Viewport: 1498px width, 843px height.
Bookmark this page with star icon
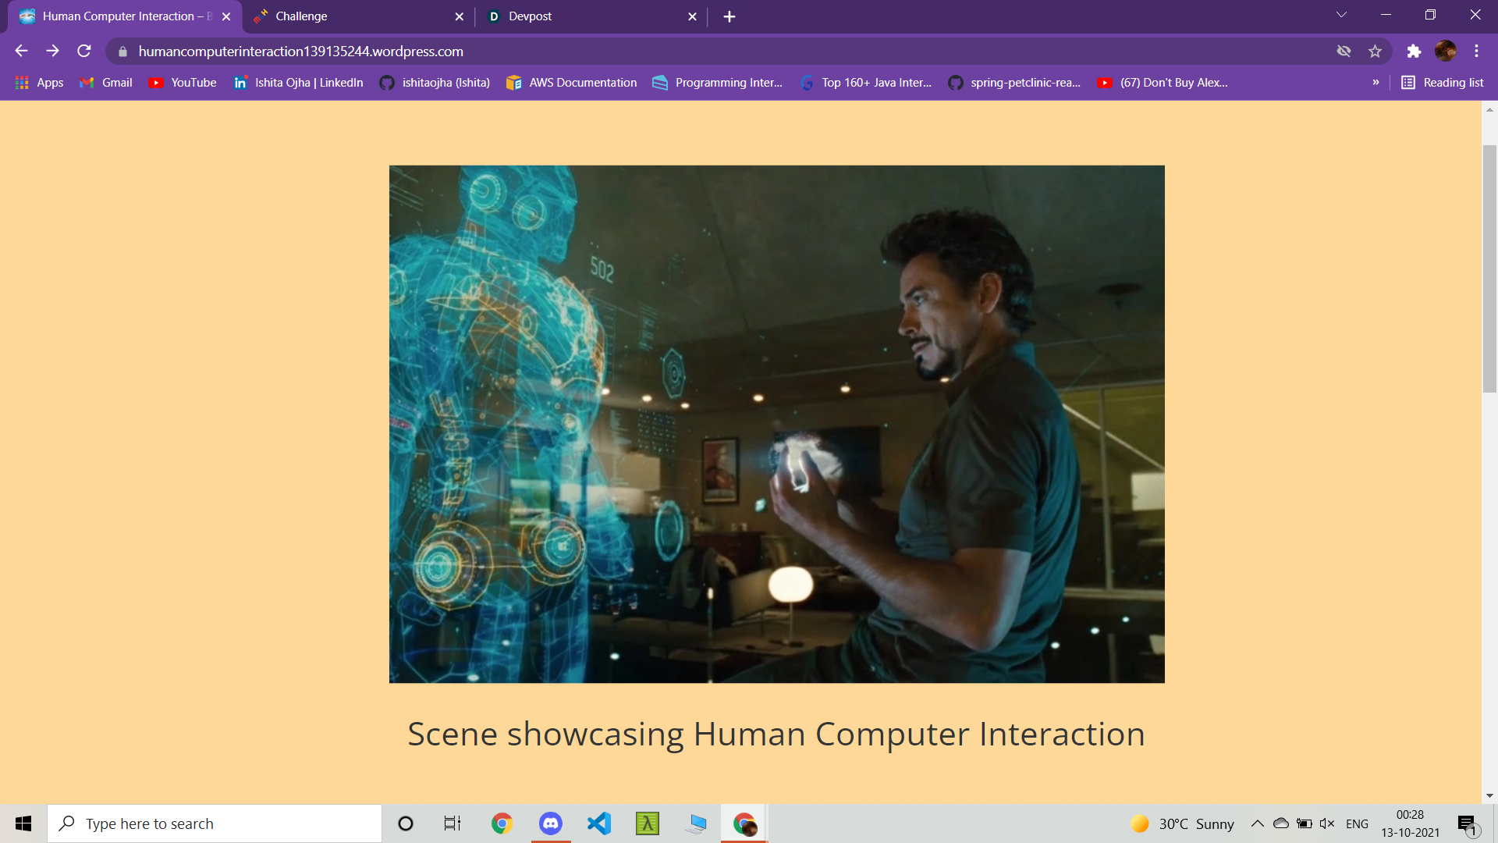[x=1375, y=52]
